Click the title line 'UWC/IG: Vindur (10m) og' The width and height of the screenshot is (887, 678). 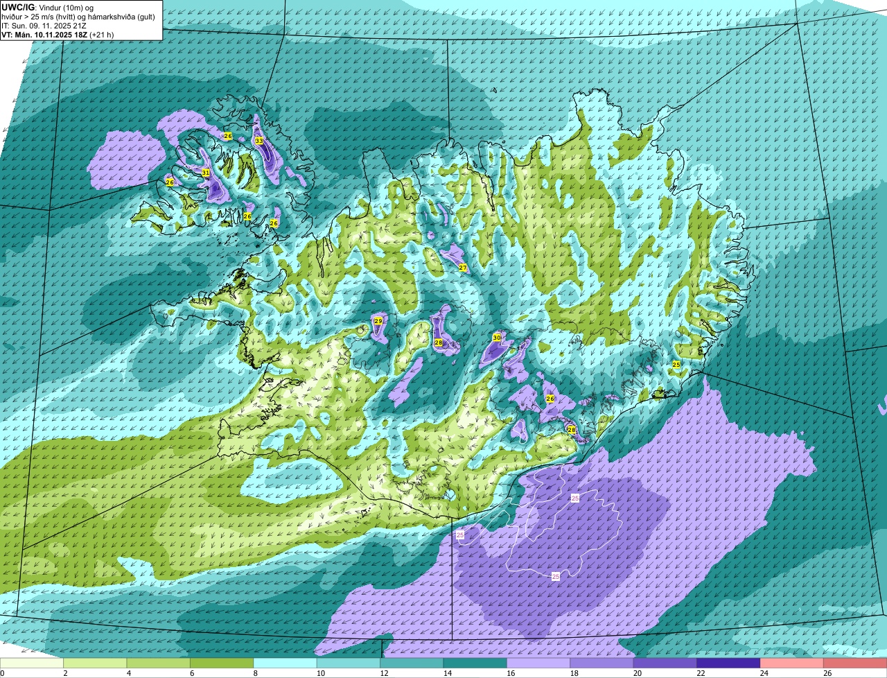(x=48, y=7)
